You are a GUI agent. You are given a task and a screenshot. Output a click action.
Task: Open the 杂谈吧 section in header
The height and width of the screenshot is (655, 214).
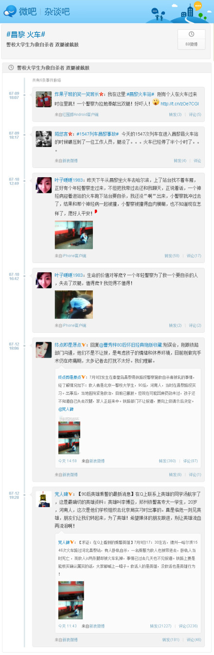point(57,11)
